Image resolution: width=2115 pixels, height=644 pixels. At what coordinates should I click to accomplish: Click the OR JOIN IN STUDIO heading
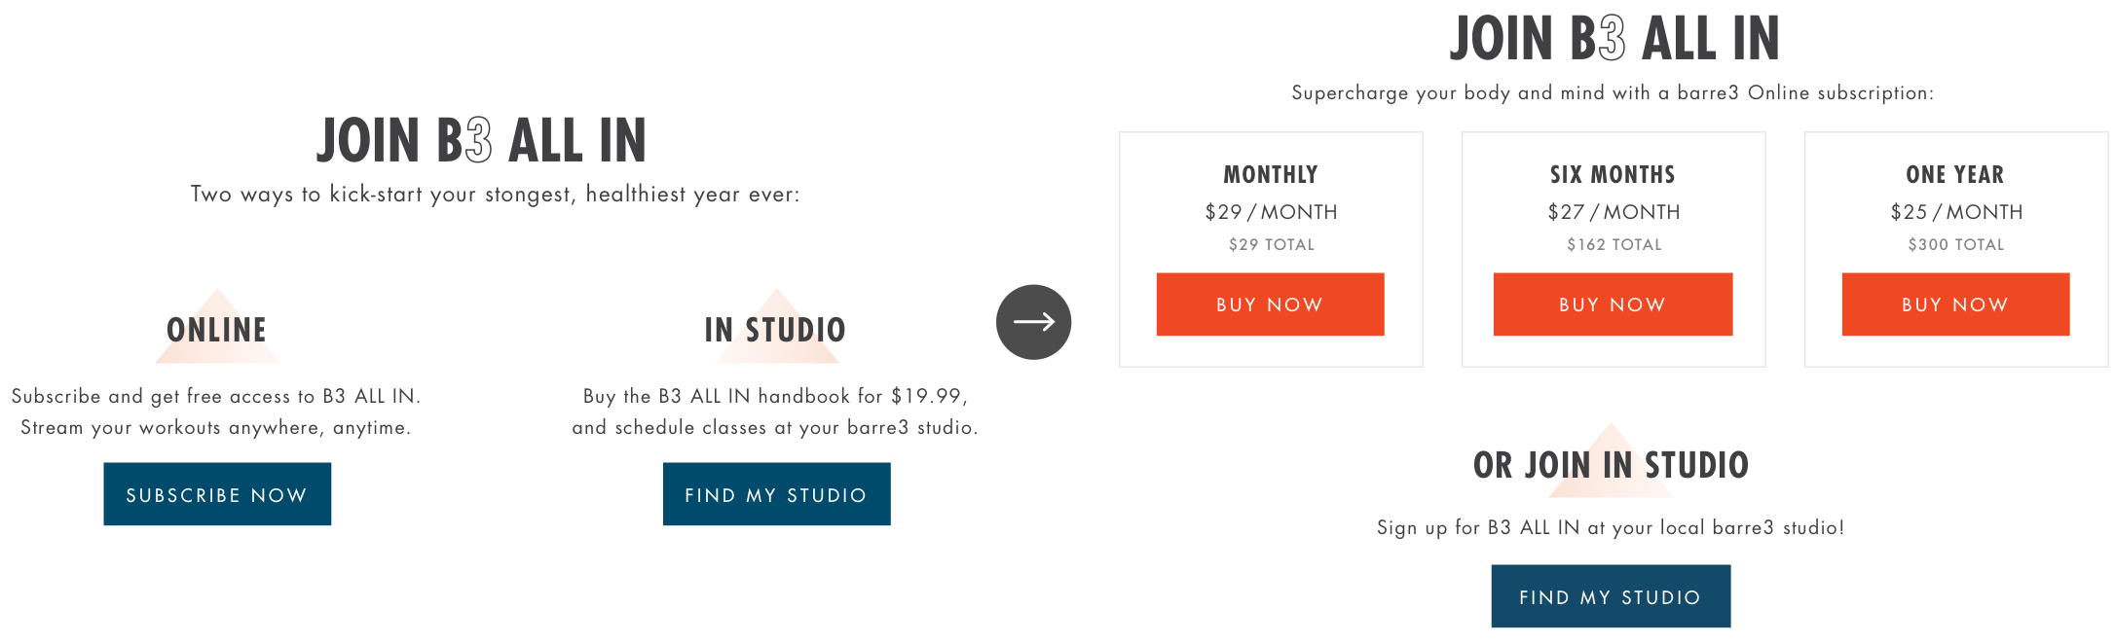tap(1611, 465)
